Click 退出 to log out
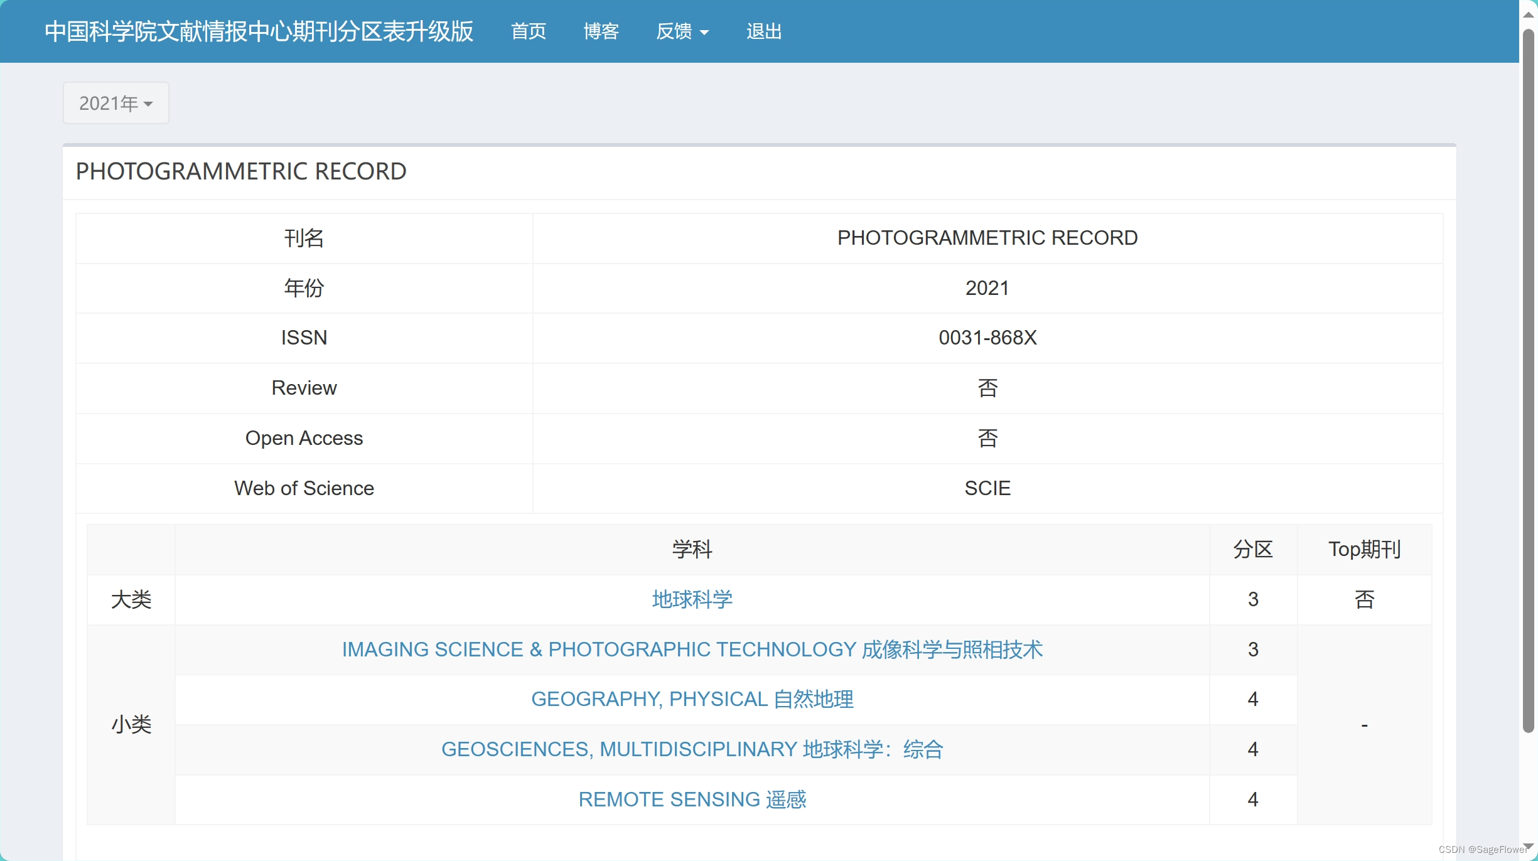The image size is (1538, 861). click(x=764, y=31)
